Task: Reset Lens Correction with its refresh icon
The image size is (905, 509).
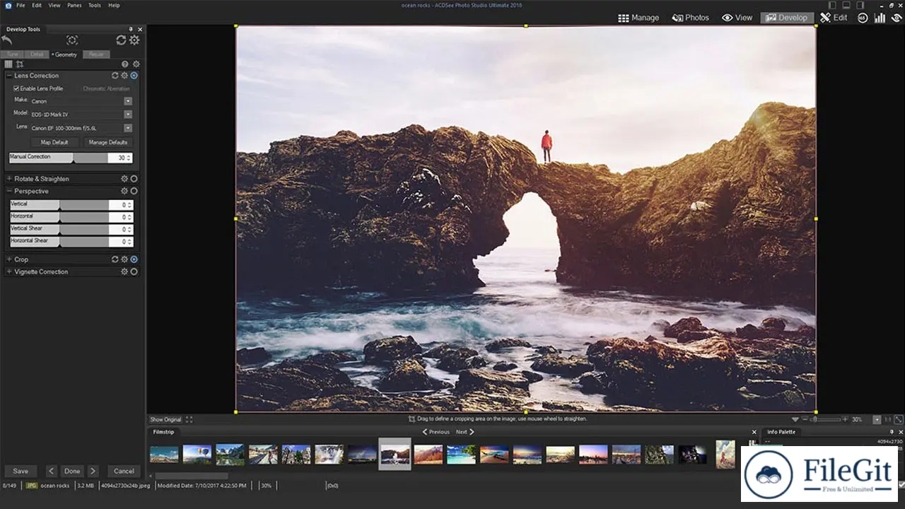Action: [115, 76]
